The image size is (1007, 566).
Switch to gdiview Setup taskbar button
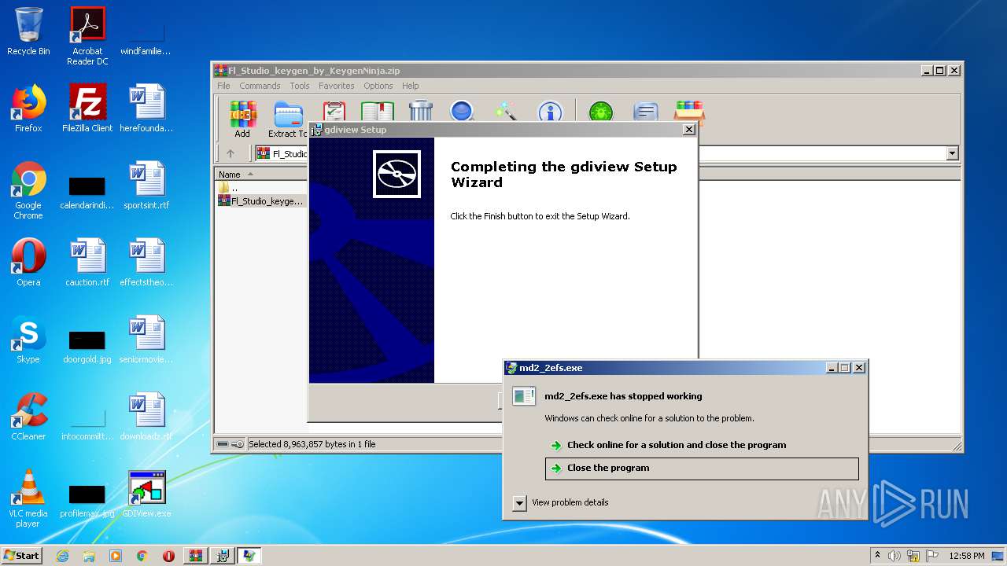pos(223,556)
